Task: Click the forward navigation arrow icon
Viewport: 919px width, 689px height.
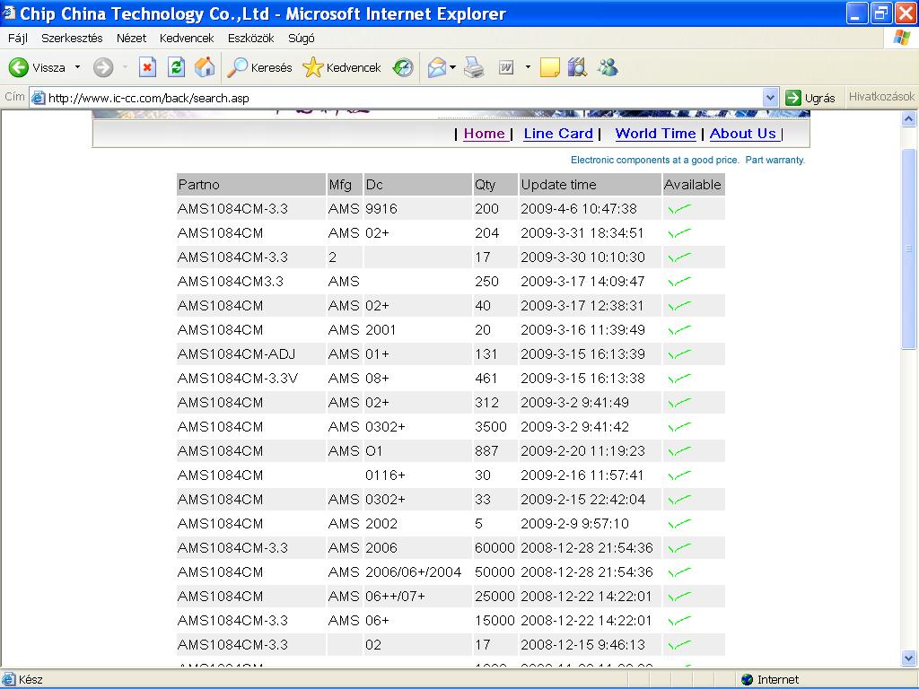Action: click(103, 67)
